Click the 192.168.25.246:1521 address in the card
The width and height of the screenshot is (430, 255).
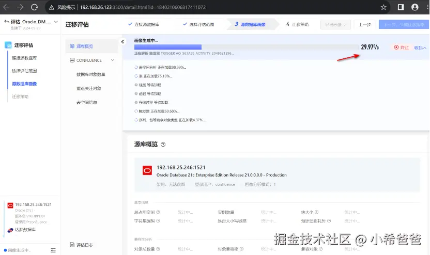click(181, 167)
